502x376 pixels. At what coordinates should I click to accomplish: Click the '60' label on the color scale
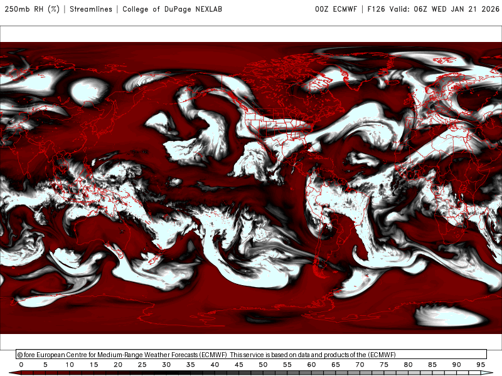coord(311,365)
